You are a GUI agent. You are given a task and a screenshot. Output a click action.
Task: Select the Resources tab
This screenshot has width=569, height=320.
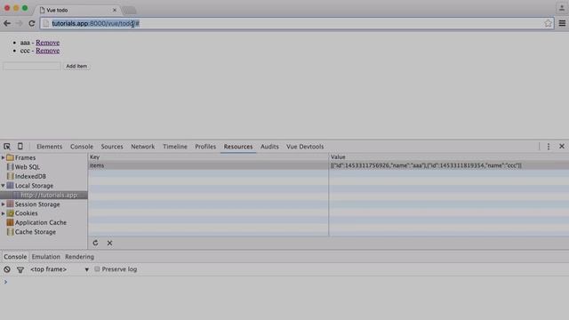click(238, 147)
